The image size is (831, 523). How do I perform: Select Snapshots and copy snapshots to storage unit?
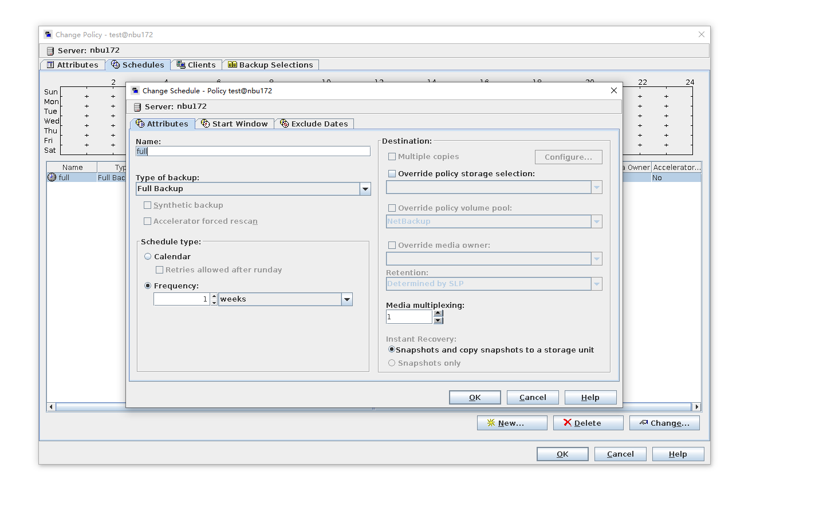pos(392,349)
